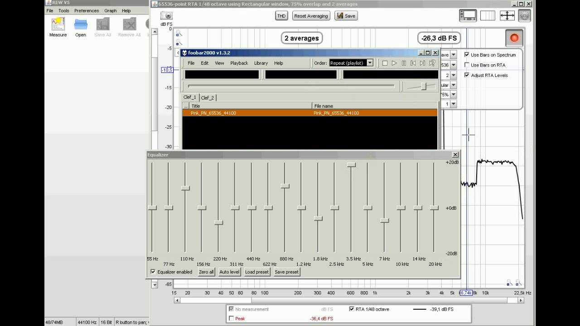Screen dimensions: 580x326
Task: Open the averages dropdown showing 2
Action: (x=453, y=75)
